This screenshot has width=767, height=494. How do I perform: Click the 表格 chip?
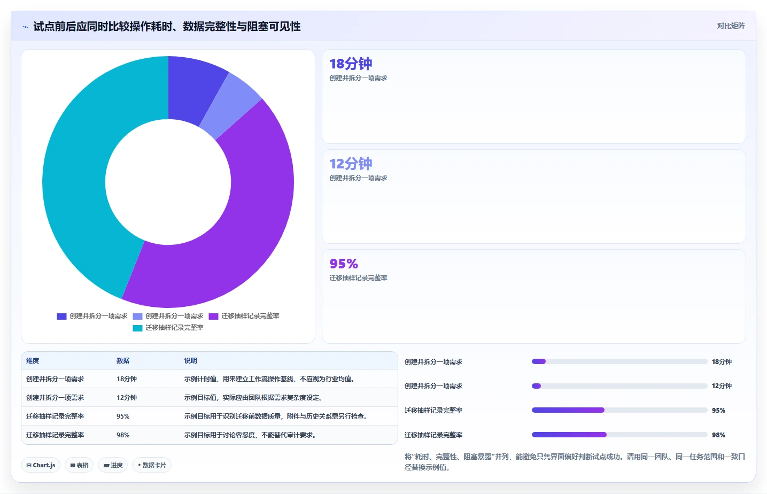79,465
